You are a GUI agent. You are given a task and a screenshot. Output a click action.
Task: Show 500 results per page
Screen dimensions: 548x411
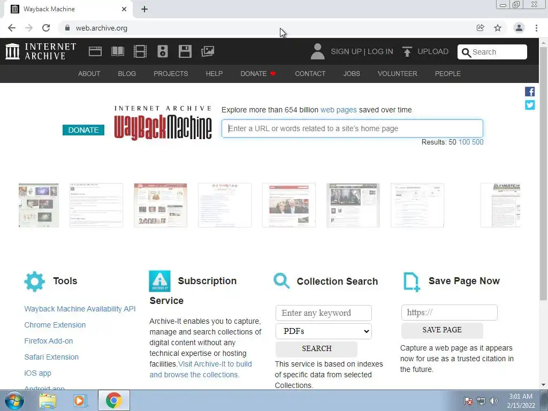coord(478,142)
